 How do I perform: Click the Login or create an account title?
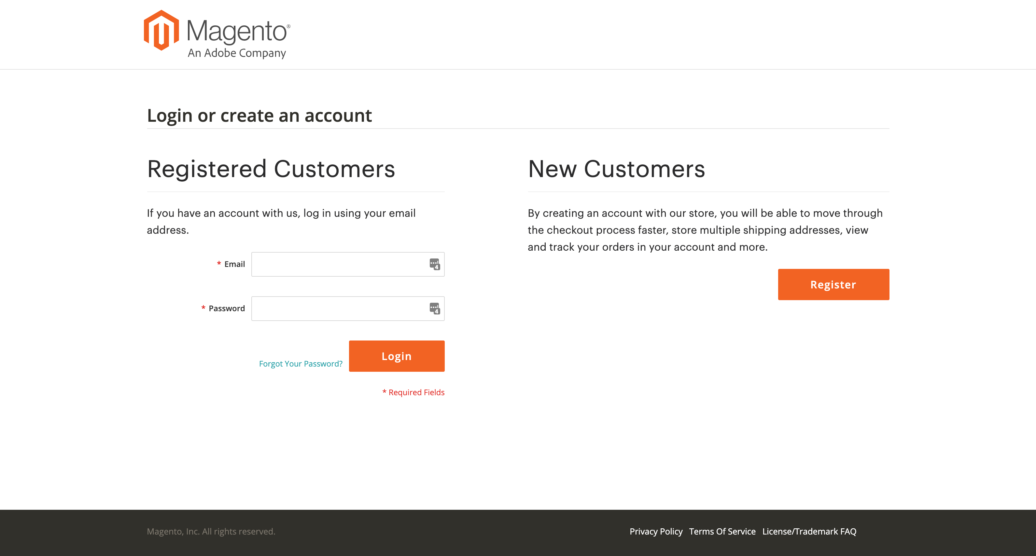coord(259,116)
